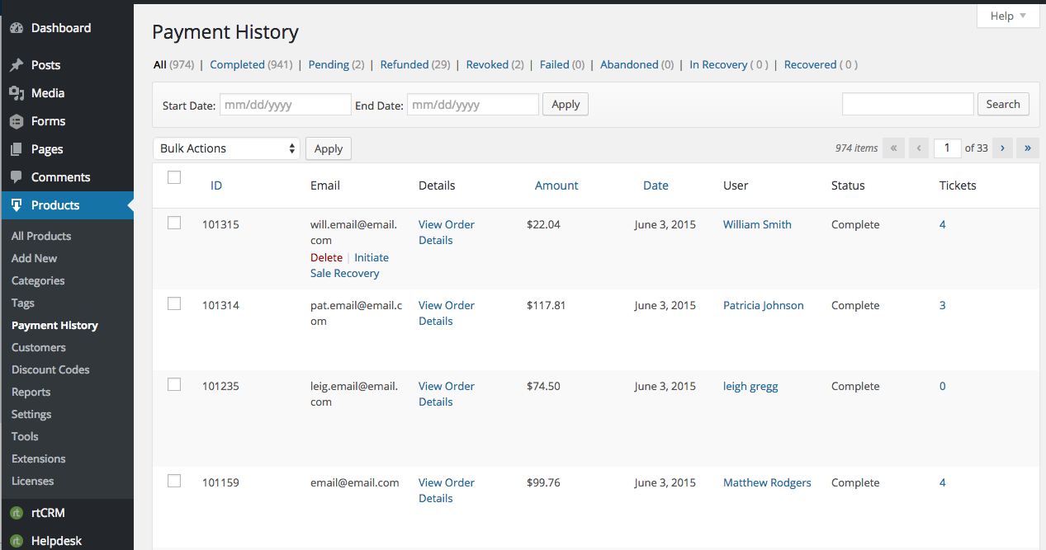Open Customers in Products submenu

[x=39, y=347]
